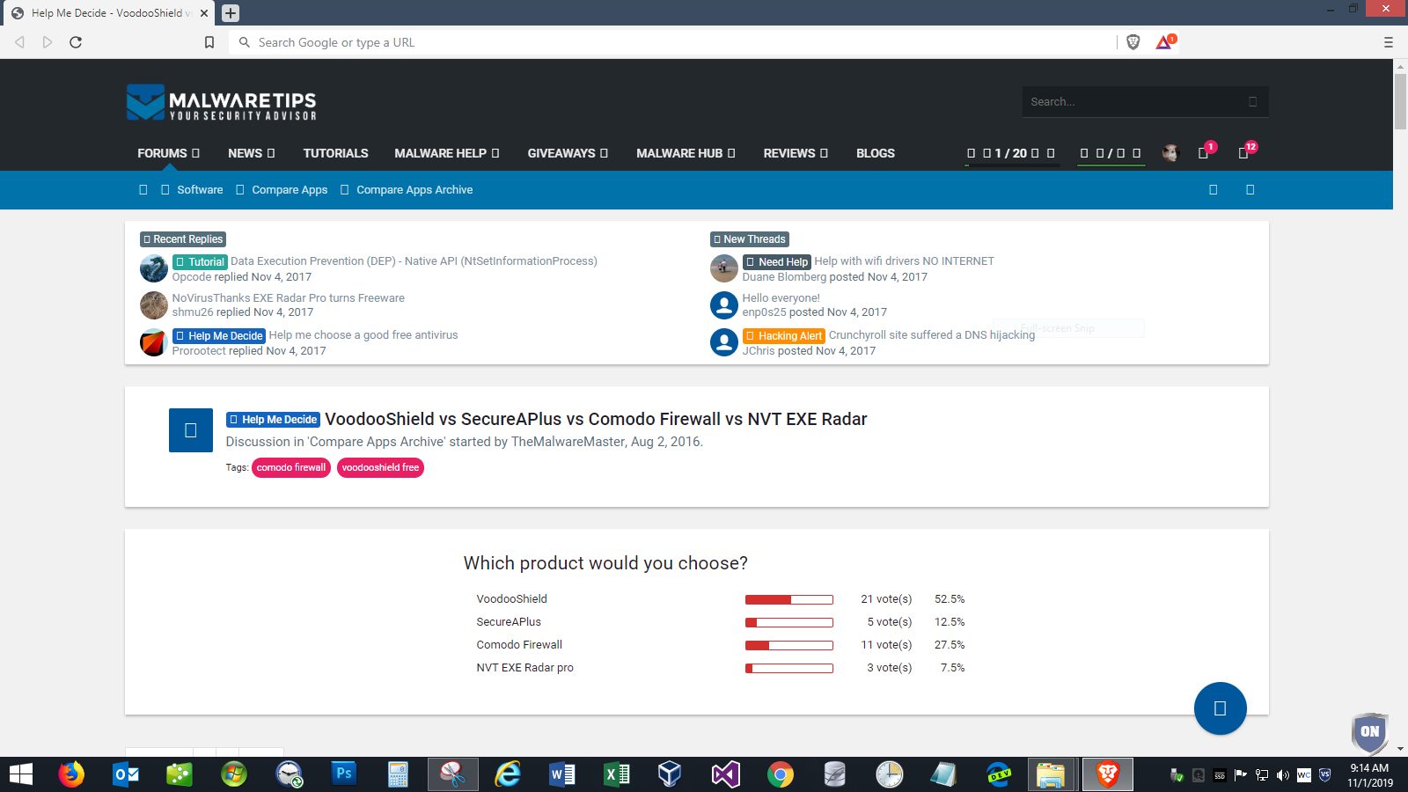Open JChris's avatar in New Threads
The width and height of the screenshot is (1408, 792).
click(724, 342)
